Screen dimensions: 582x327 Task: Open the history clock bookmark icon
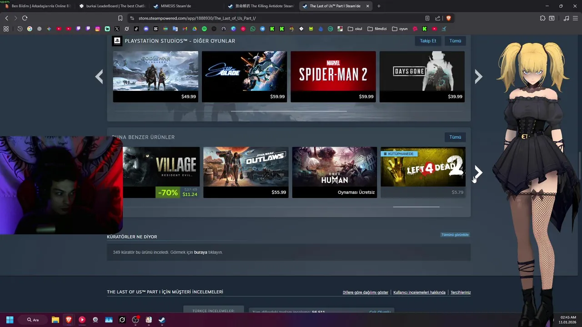coord(20,29)
